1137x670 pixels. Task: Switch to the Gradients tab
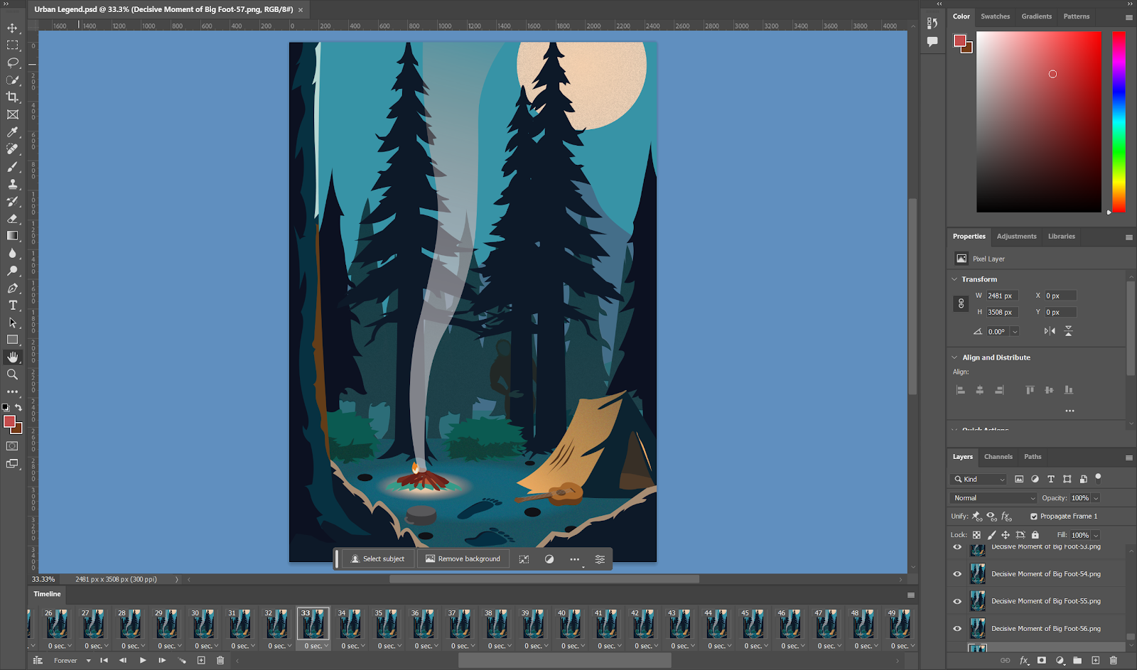pos(1036,16)
